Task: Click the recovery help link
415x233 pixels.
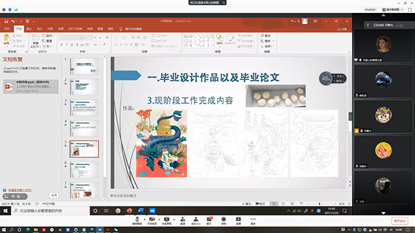Action: pos(20,190)
